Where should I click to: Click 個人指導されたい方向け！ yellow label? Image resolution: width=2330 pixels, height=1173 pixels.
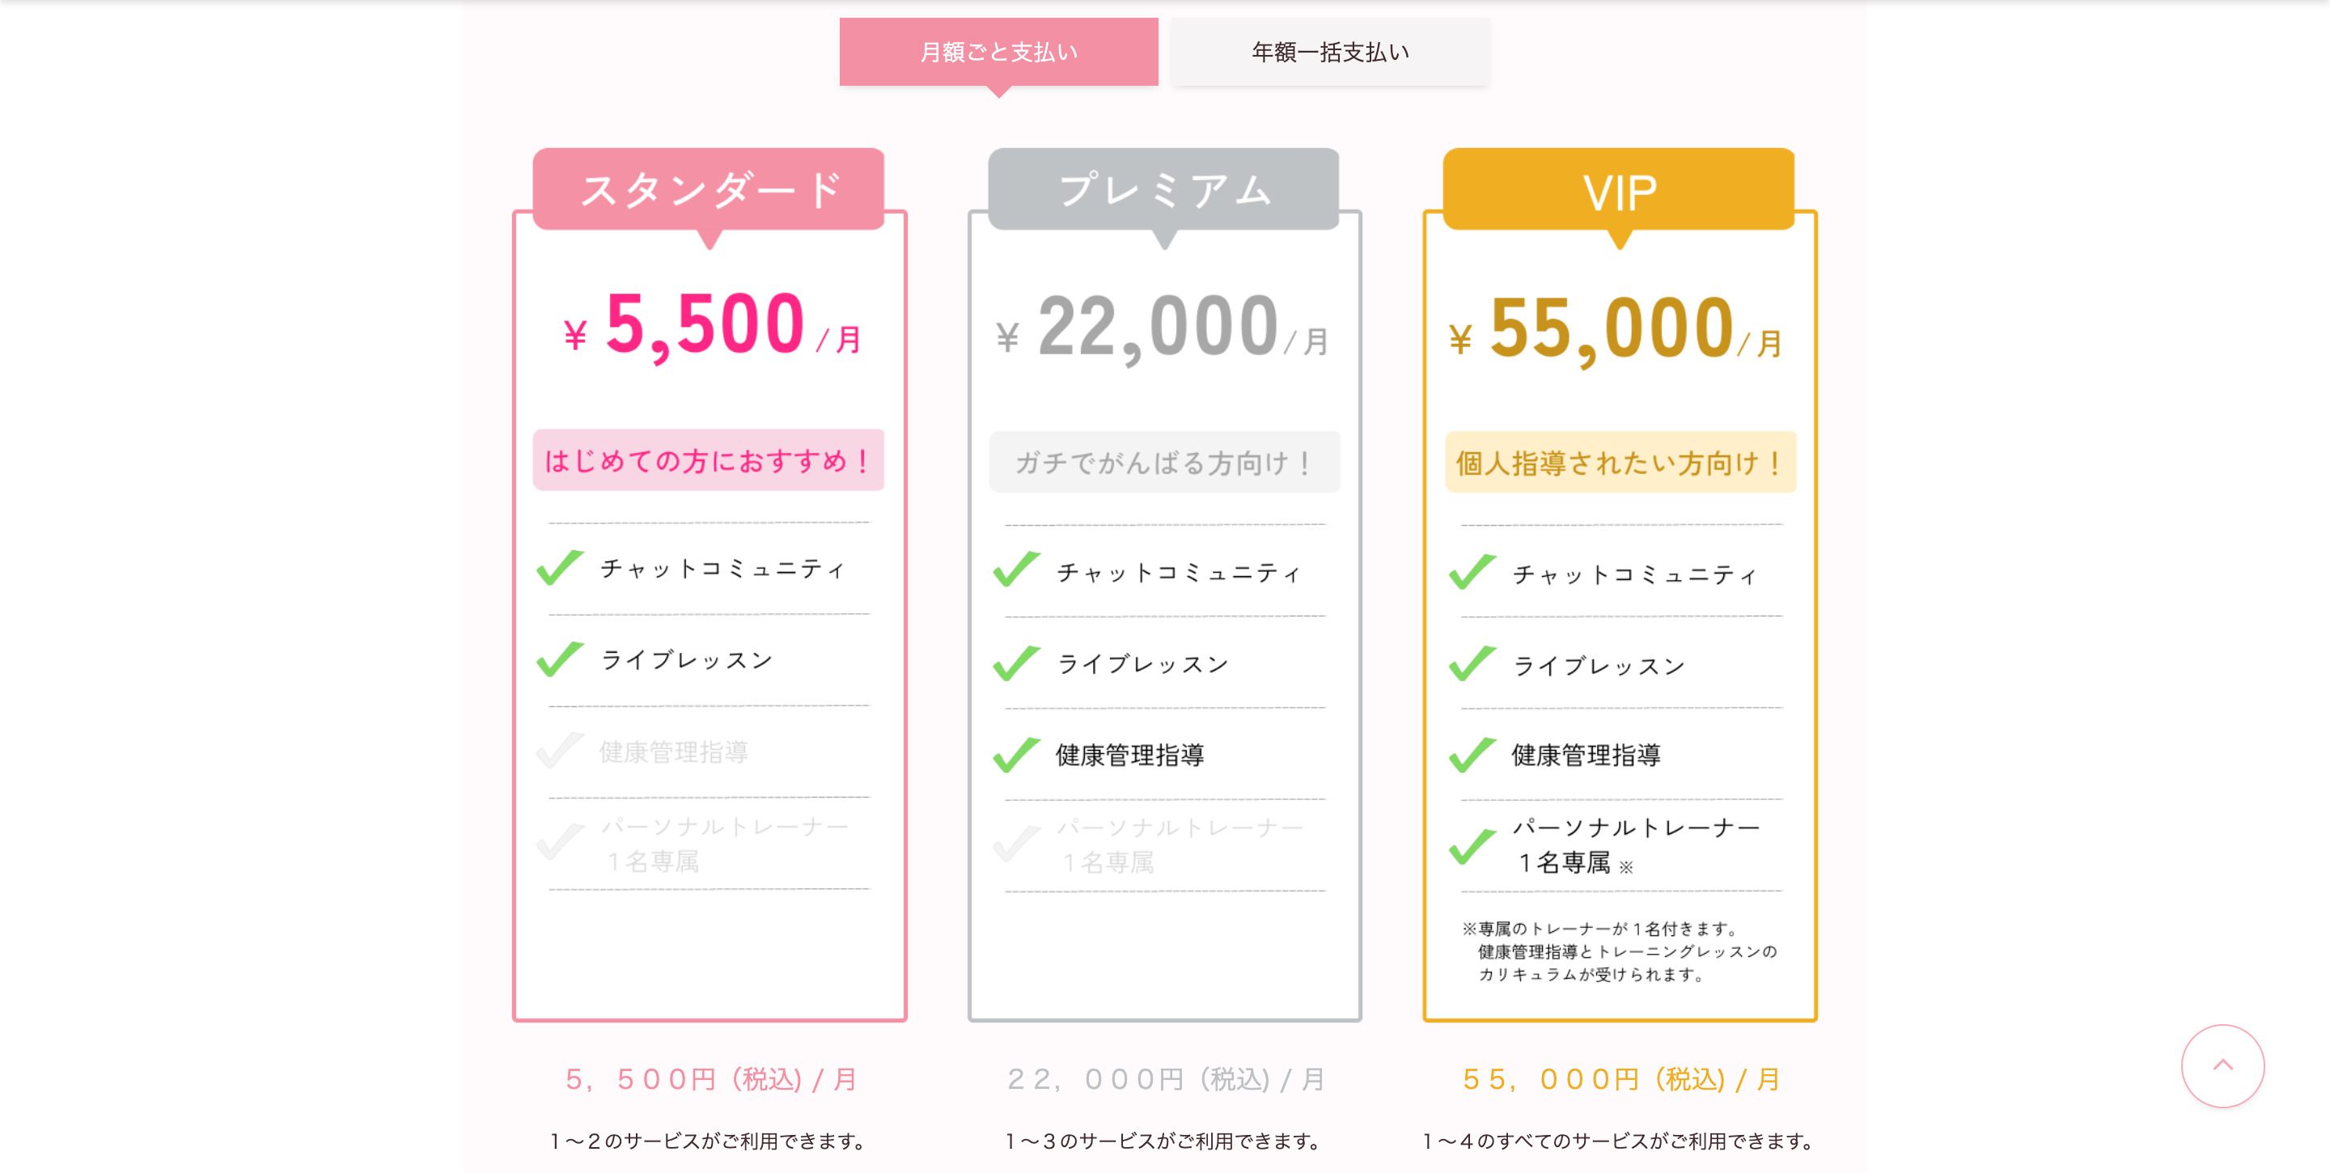tap(1620, 462)
